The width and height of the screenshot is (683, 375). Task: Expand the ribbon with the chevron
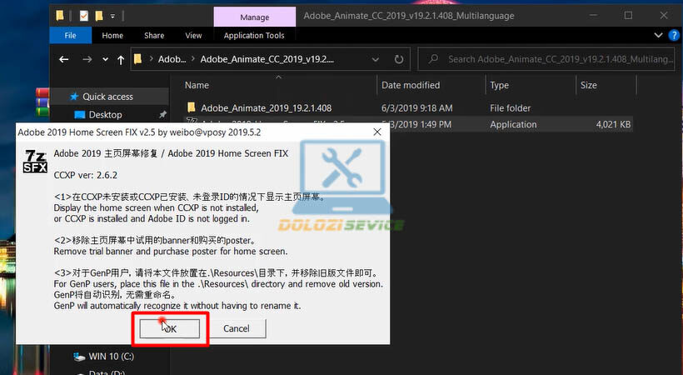pyautogui.click(x=654, y=36)
